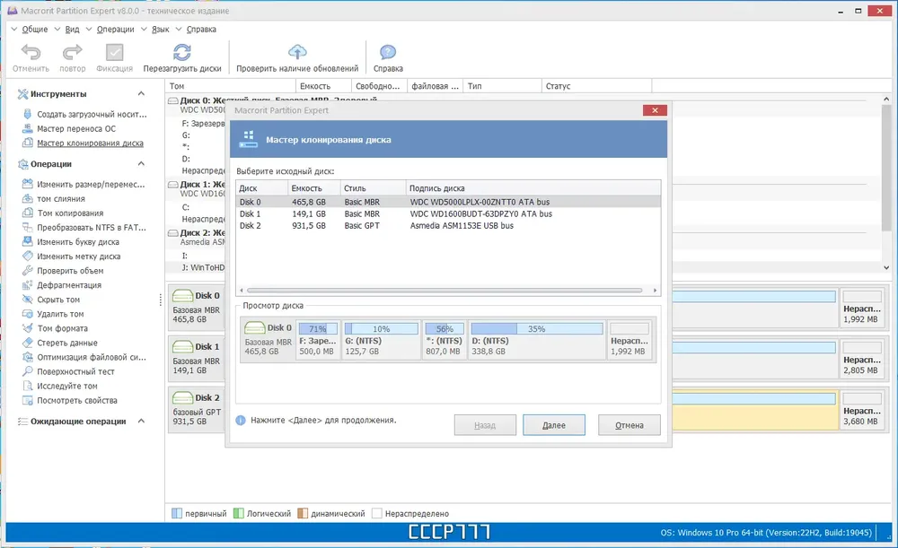
Task: Click the Отменить undo arrow icon
Action: pyautogui.click(x=31, y=53)
